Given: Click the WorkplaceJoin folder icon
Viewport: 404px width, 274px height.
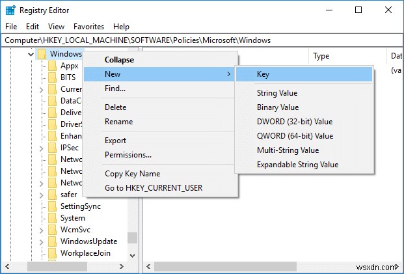Looking at the screenshot, I should 52,253.
